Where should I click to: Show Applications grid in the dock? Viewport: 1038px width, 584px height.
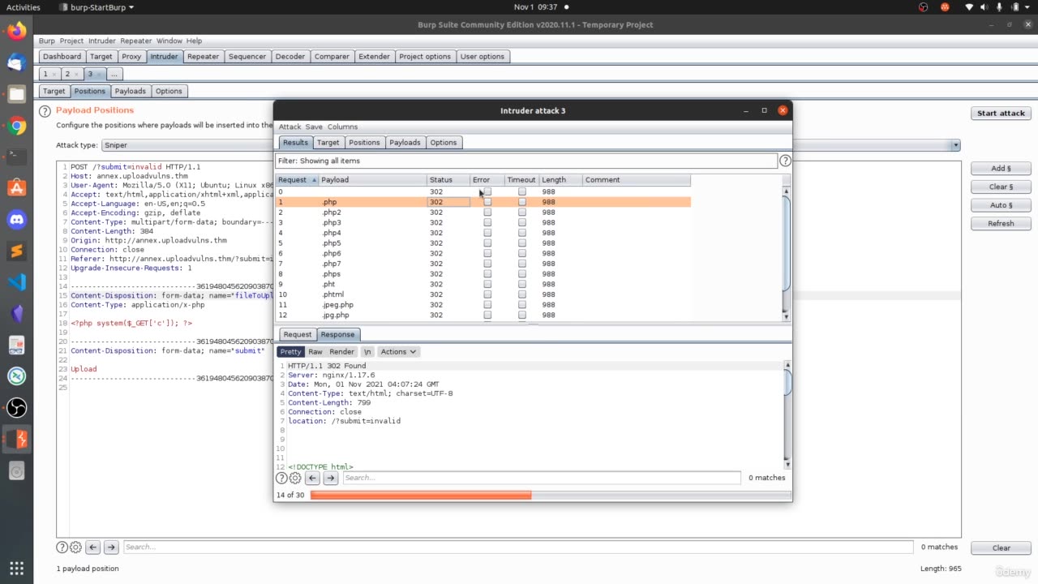click(x=16, y=568)
